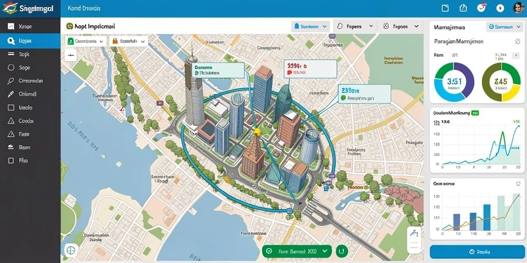The width and height of the screenshot is (527, 263).
Task: Click the gear icon in the right panel
Action: [517, 41]
